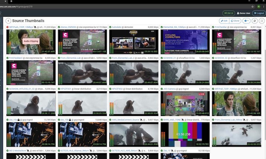Open the BARS_AND_TONE color bars thumbnail
Viewport: 266px width, 159px height.
click(x=185, y=135)
